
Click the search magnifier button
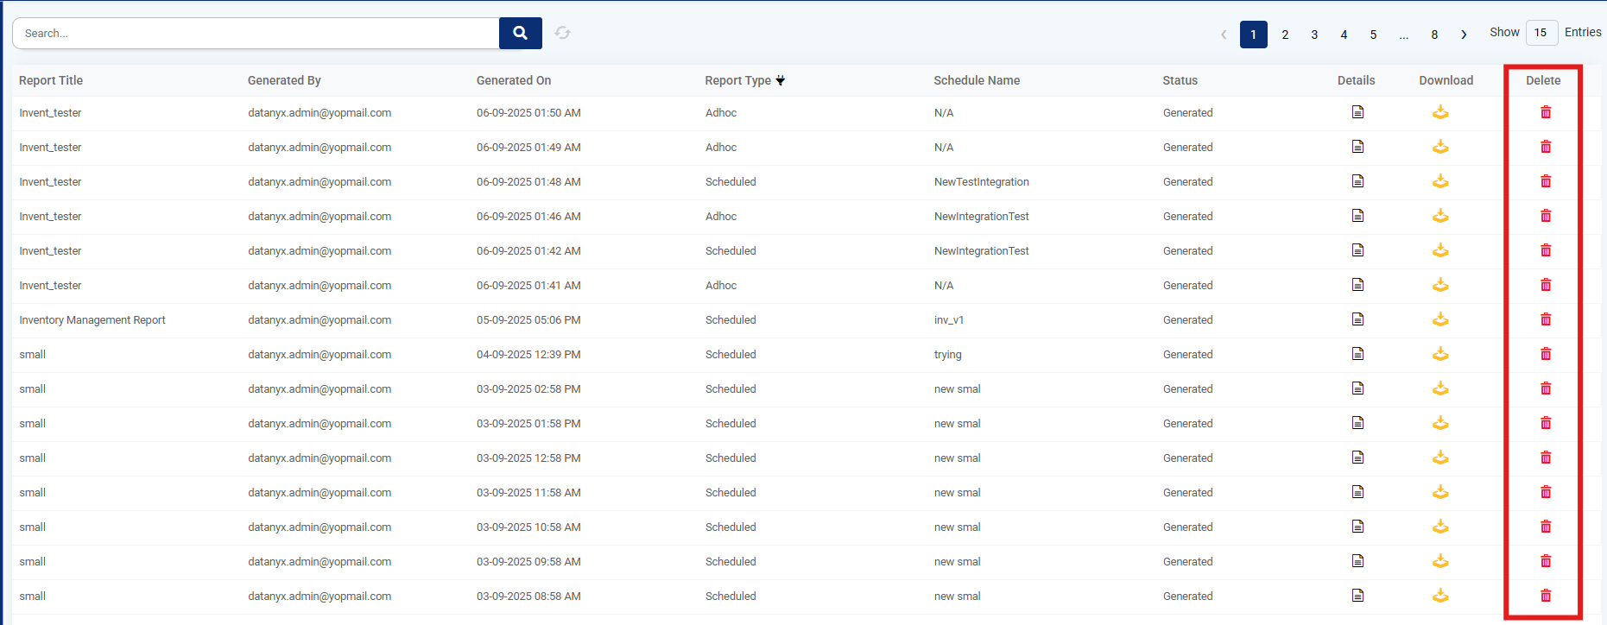(x=520, y=33)
